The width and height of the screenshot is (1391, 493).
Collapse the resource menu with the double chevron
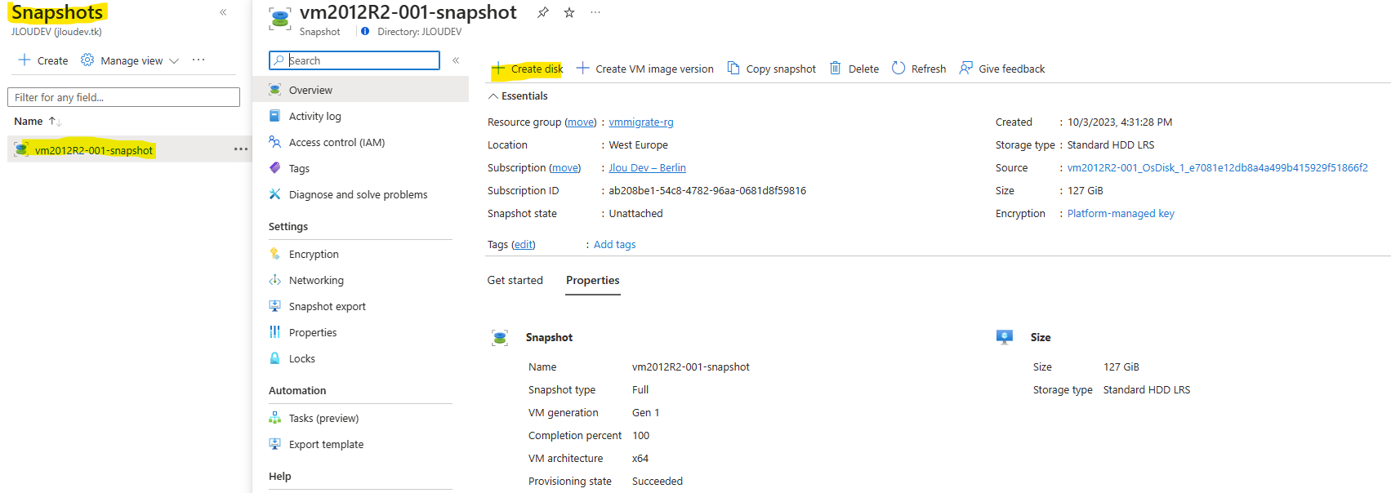(456, 60)
